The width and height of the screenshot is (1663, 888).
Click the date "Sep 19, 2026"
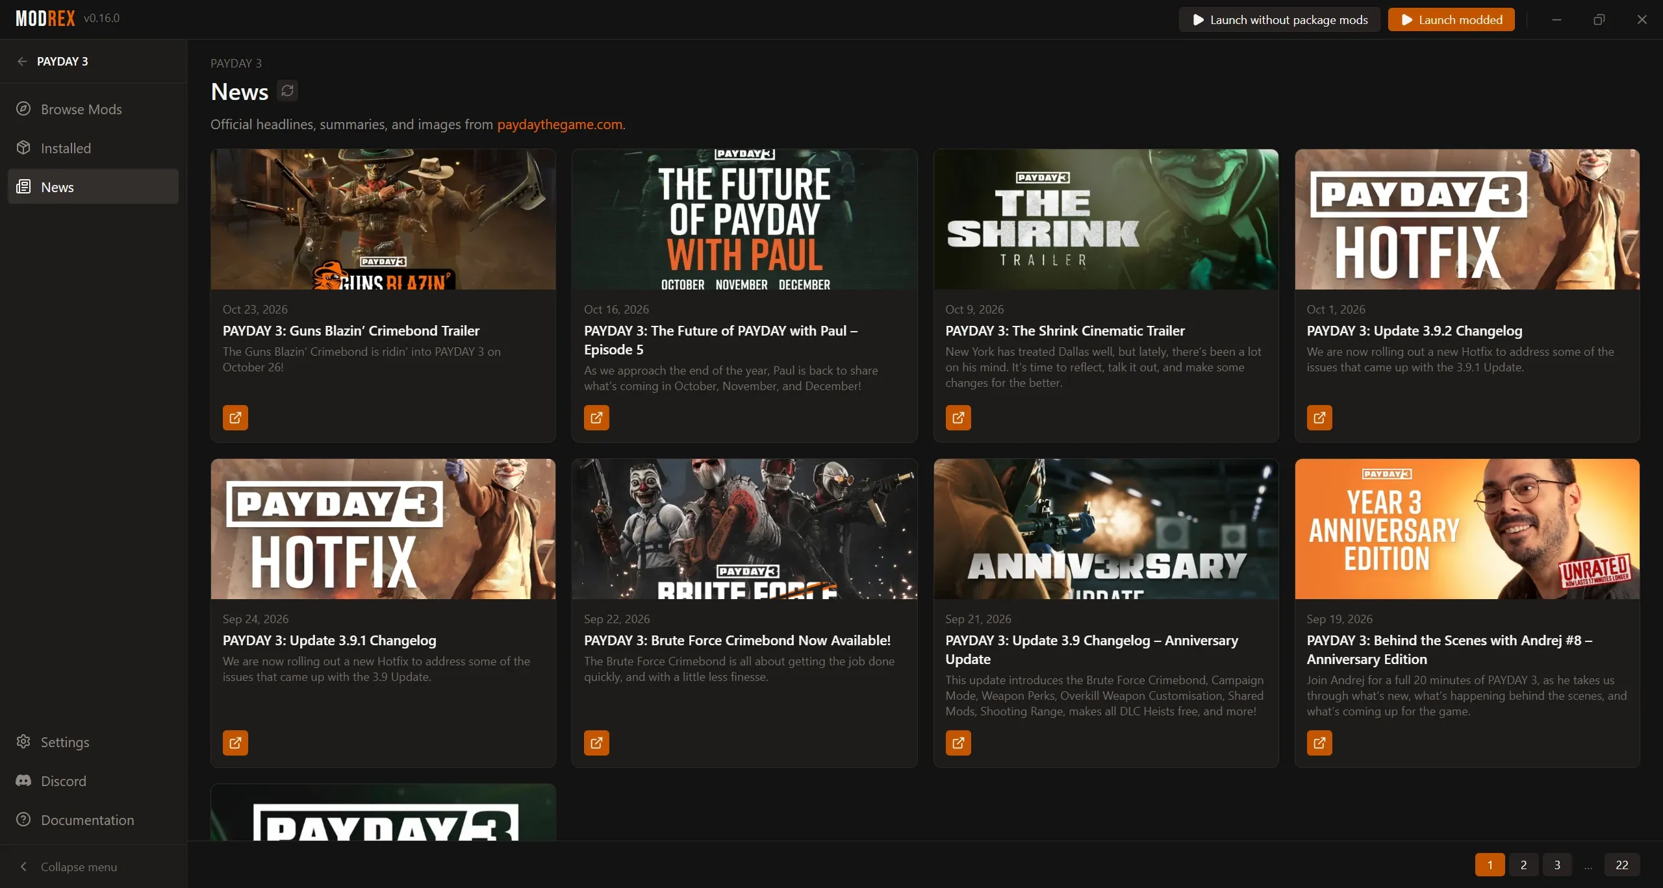[1339, 619]
